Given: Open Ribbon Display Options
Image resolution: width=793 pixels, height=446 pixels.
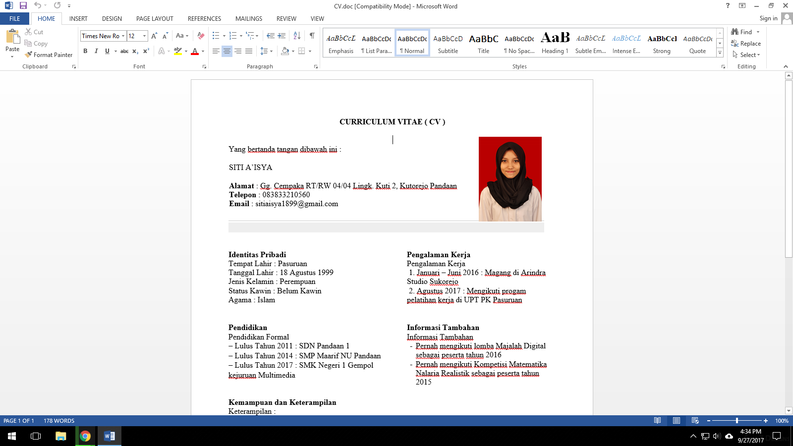Looking at the screenshot, I should tap(742, 6).
